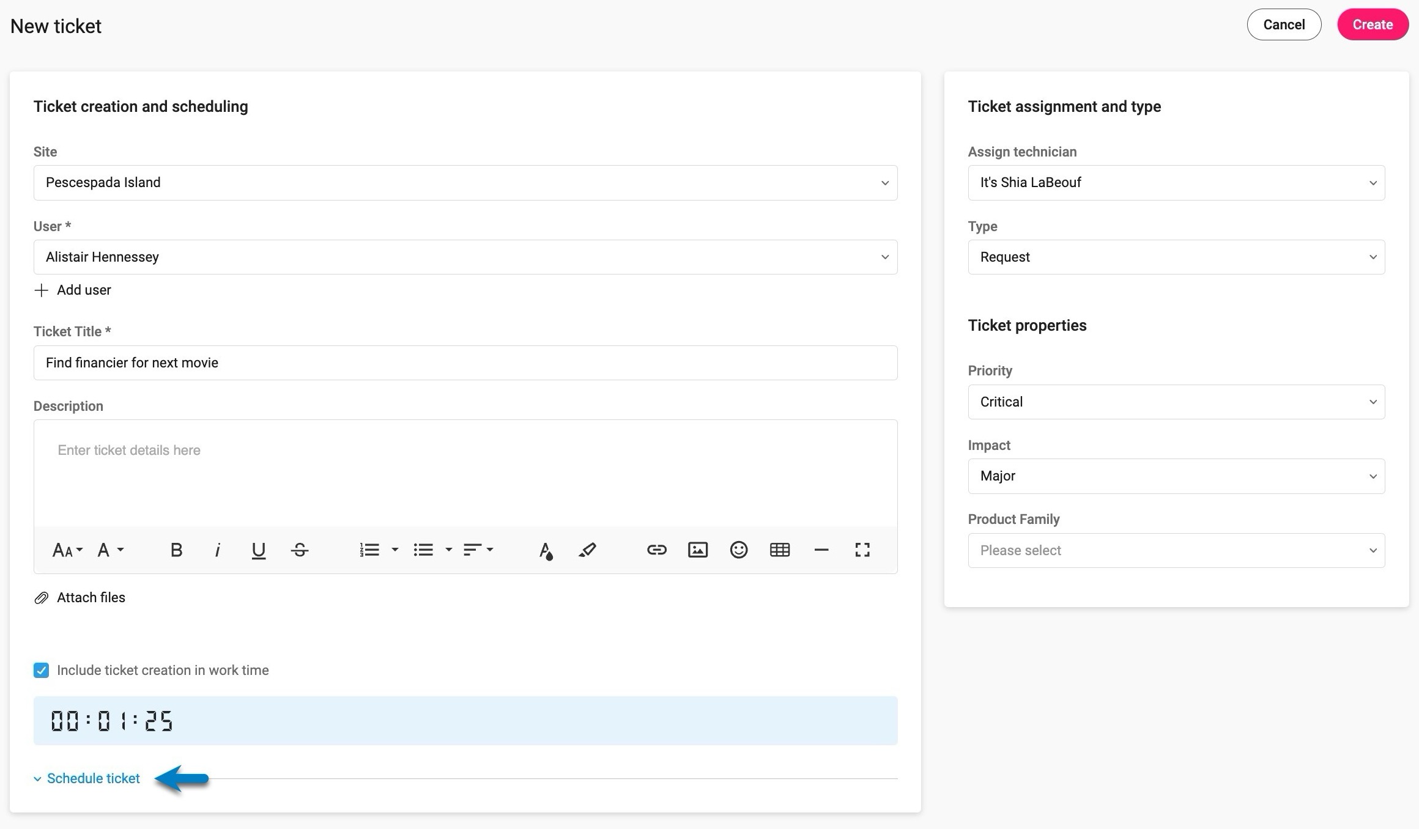Expand the Schedule ticket section
The height and width of the screenshot is (829, 1419).
click(x=87, y=778)
